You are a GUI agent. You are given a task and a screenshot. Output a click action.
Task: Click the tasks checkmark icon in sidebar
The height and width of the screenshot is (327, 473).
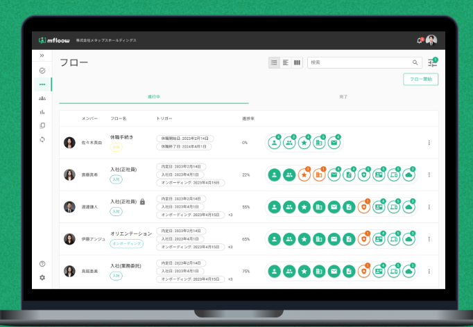[42, 71]
